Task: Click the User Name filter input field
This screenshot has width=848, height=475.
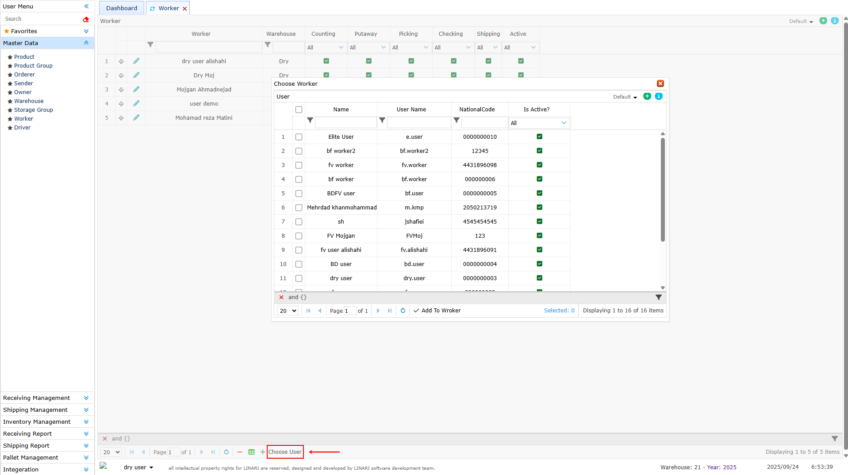Action: tap(418, 123)
